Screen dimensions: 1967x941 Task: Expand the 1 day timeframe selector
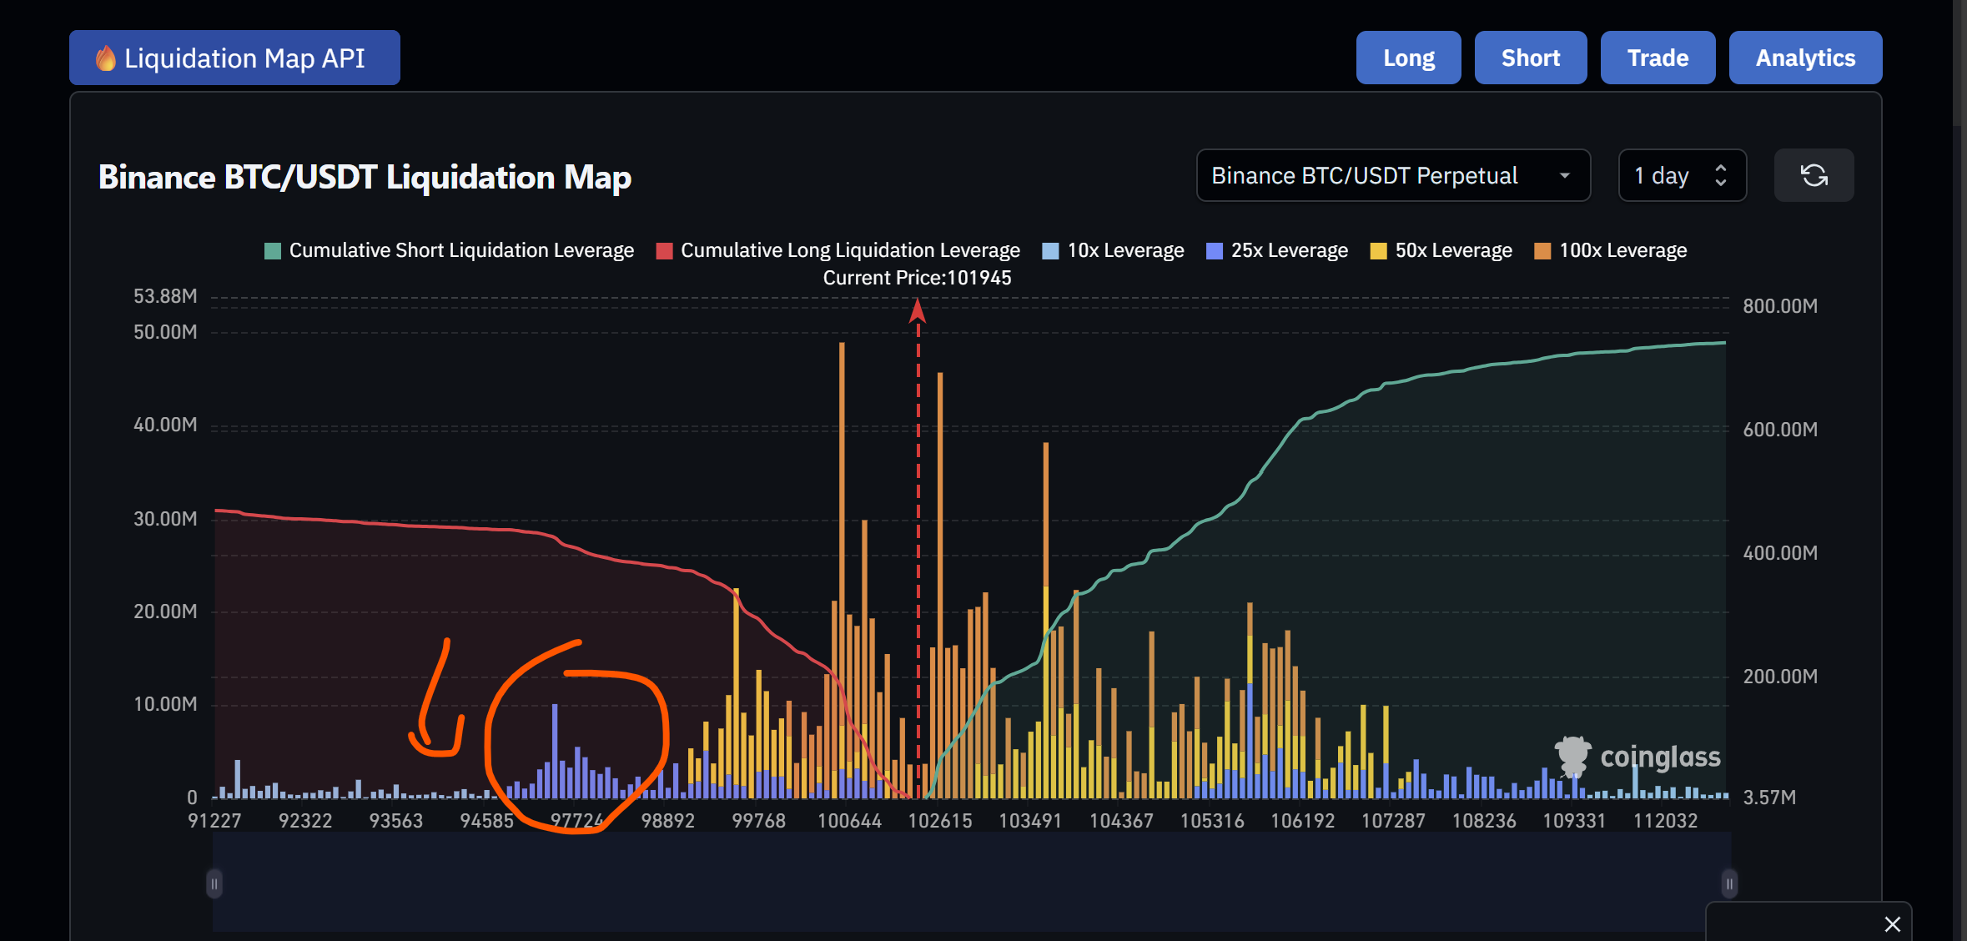1681,175
